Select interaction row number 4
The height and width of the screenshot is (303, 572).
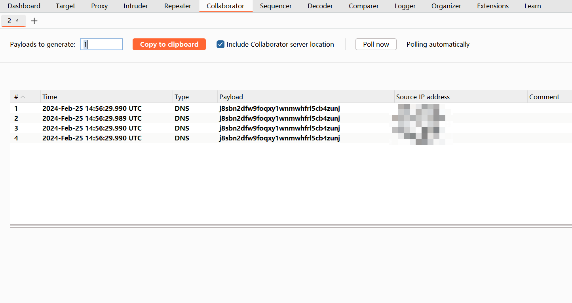[291, 138]
